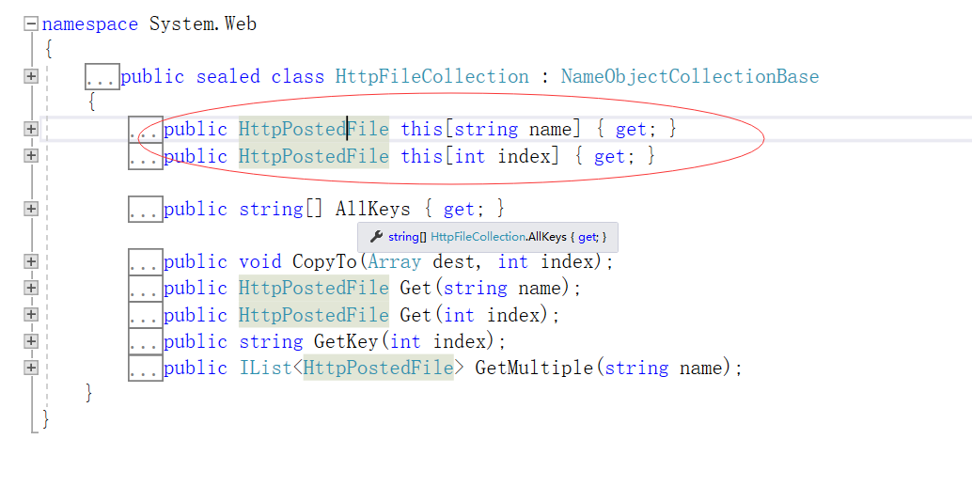
Task: Expand outlining beside this[string name] indexer
Action: [31, 129]
